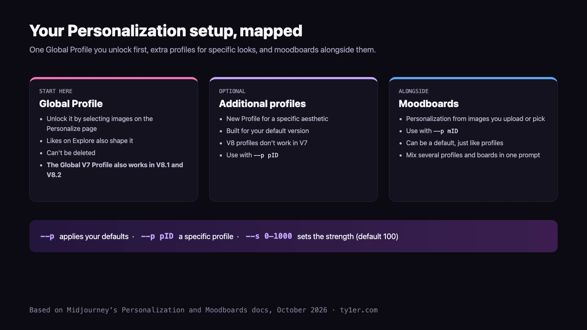Click 'Unlock it by selecting images' bullet

100,124
